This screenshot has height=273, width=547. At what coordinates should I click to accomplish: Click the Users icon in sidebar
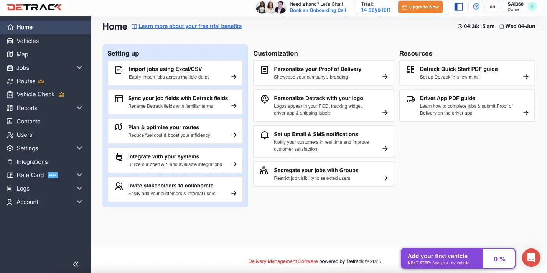click(10, 135)
